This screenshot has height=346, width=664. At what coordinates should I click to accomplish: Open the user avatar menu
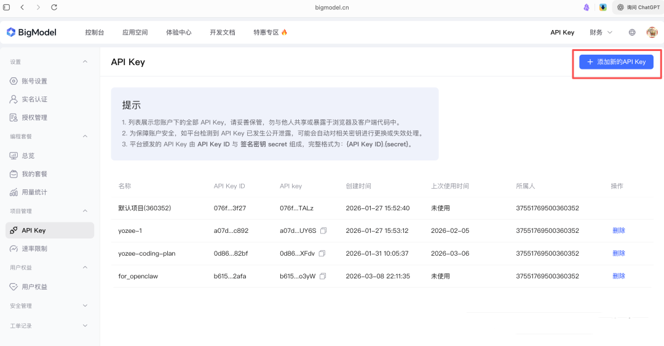(652, 33)
